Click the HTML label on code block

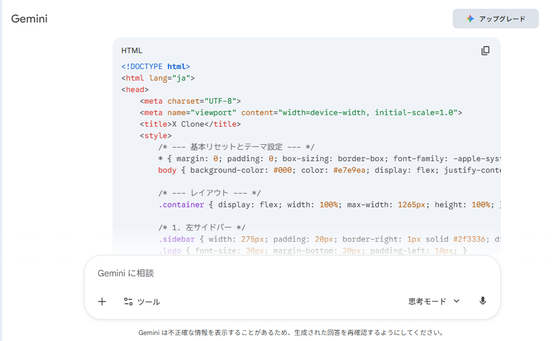click(x=132, y=50)
